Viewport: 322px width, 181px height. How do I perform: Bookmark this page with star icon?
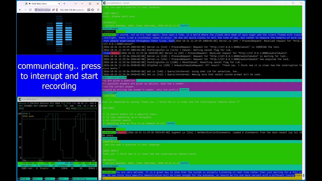coord(93,10)
